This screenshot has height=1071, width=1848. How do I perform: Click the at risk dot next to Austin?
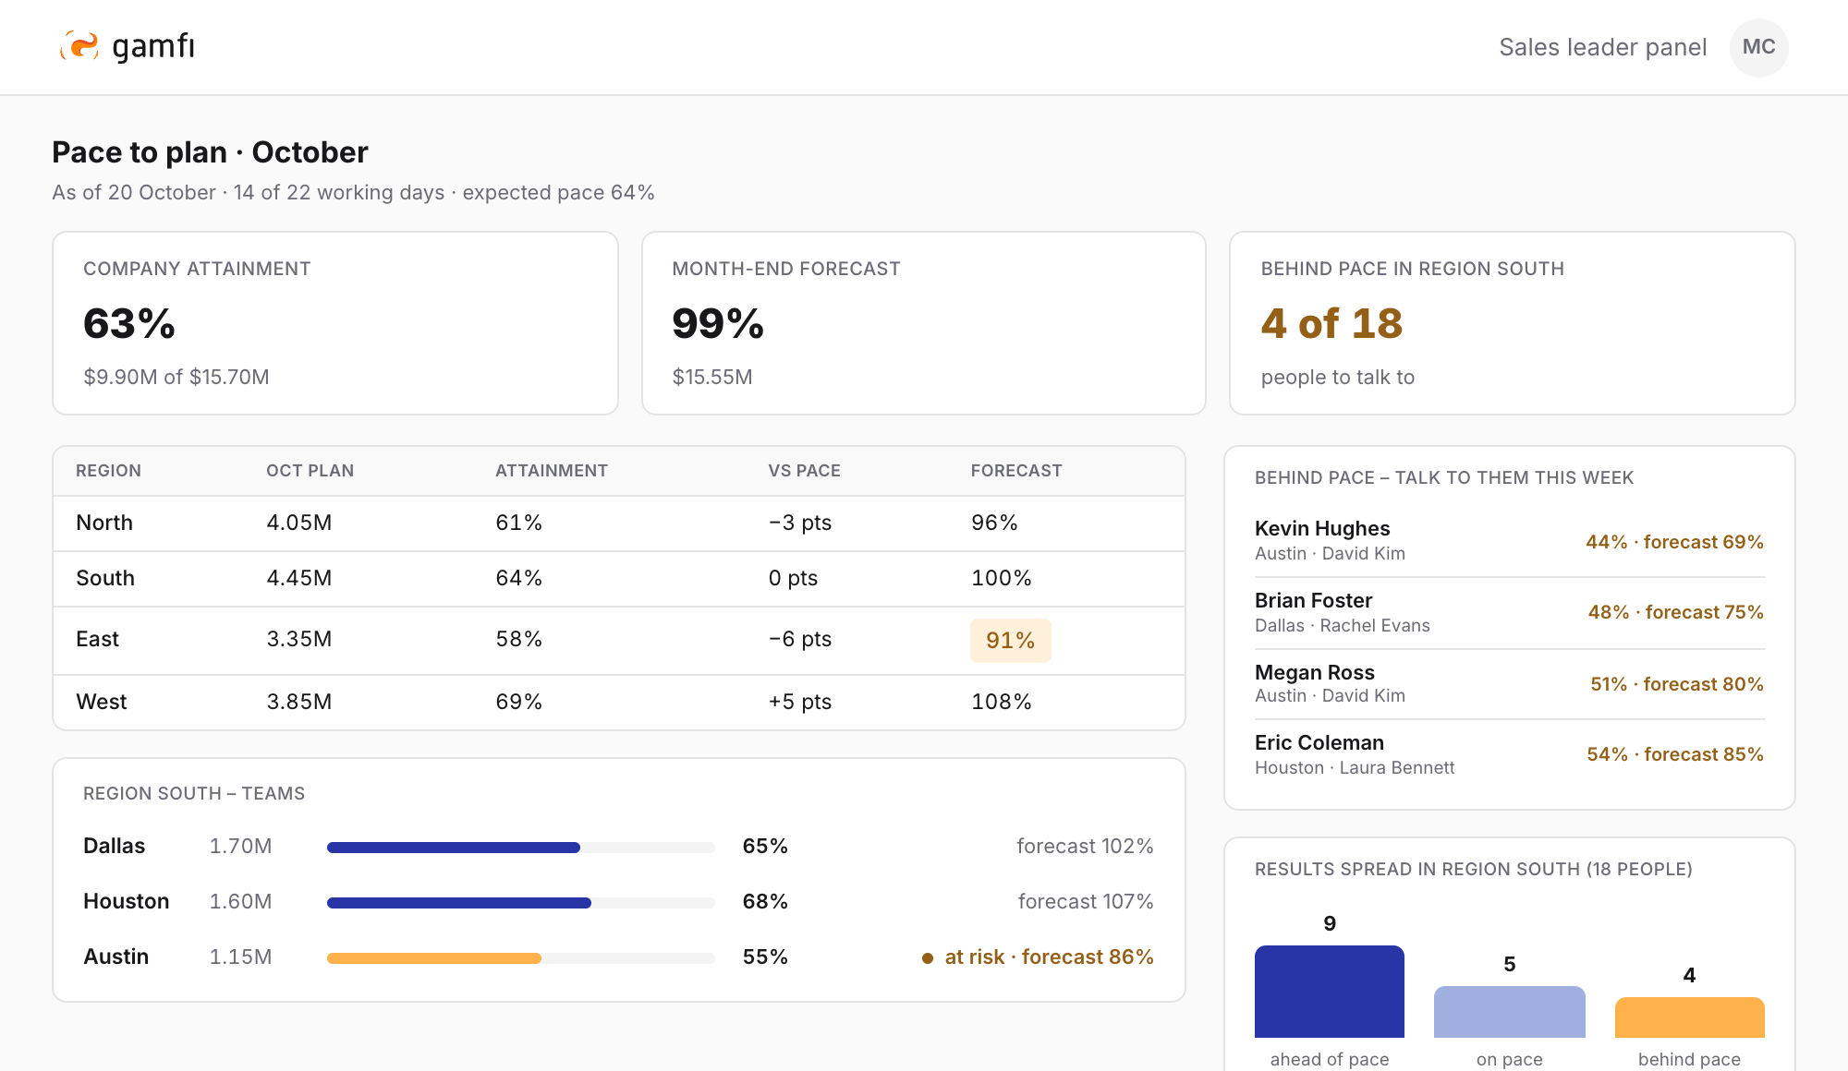(x=928, y=957)
